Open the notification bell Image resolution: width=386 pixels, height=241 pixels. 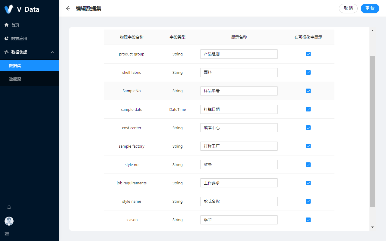point(9,207)
